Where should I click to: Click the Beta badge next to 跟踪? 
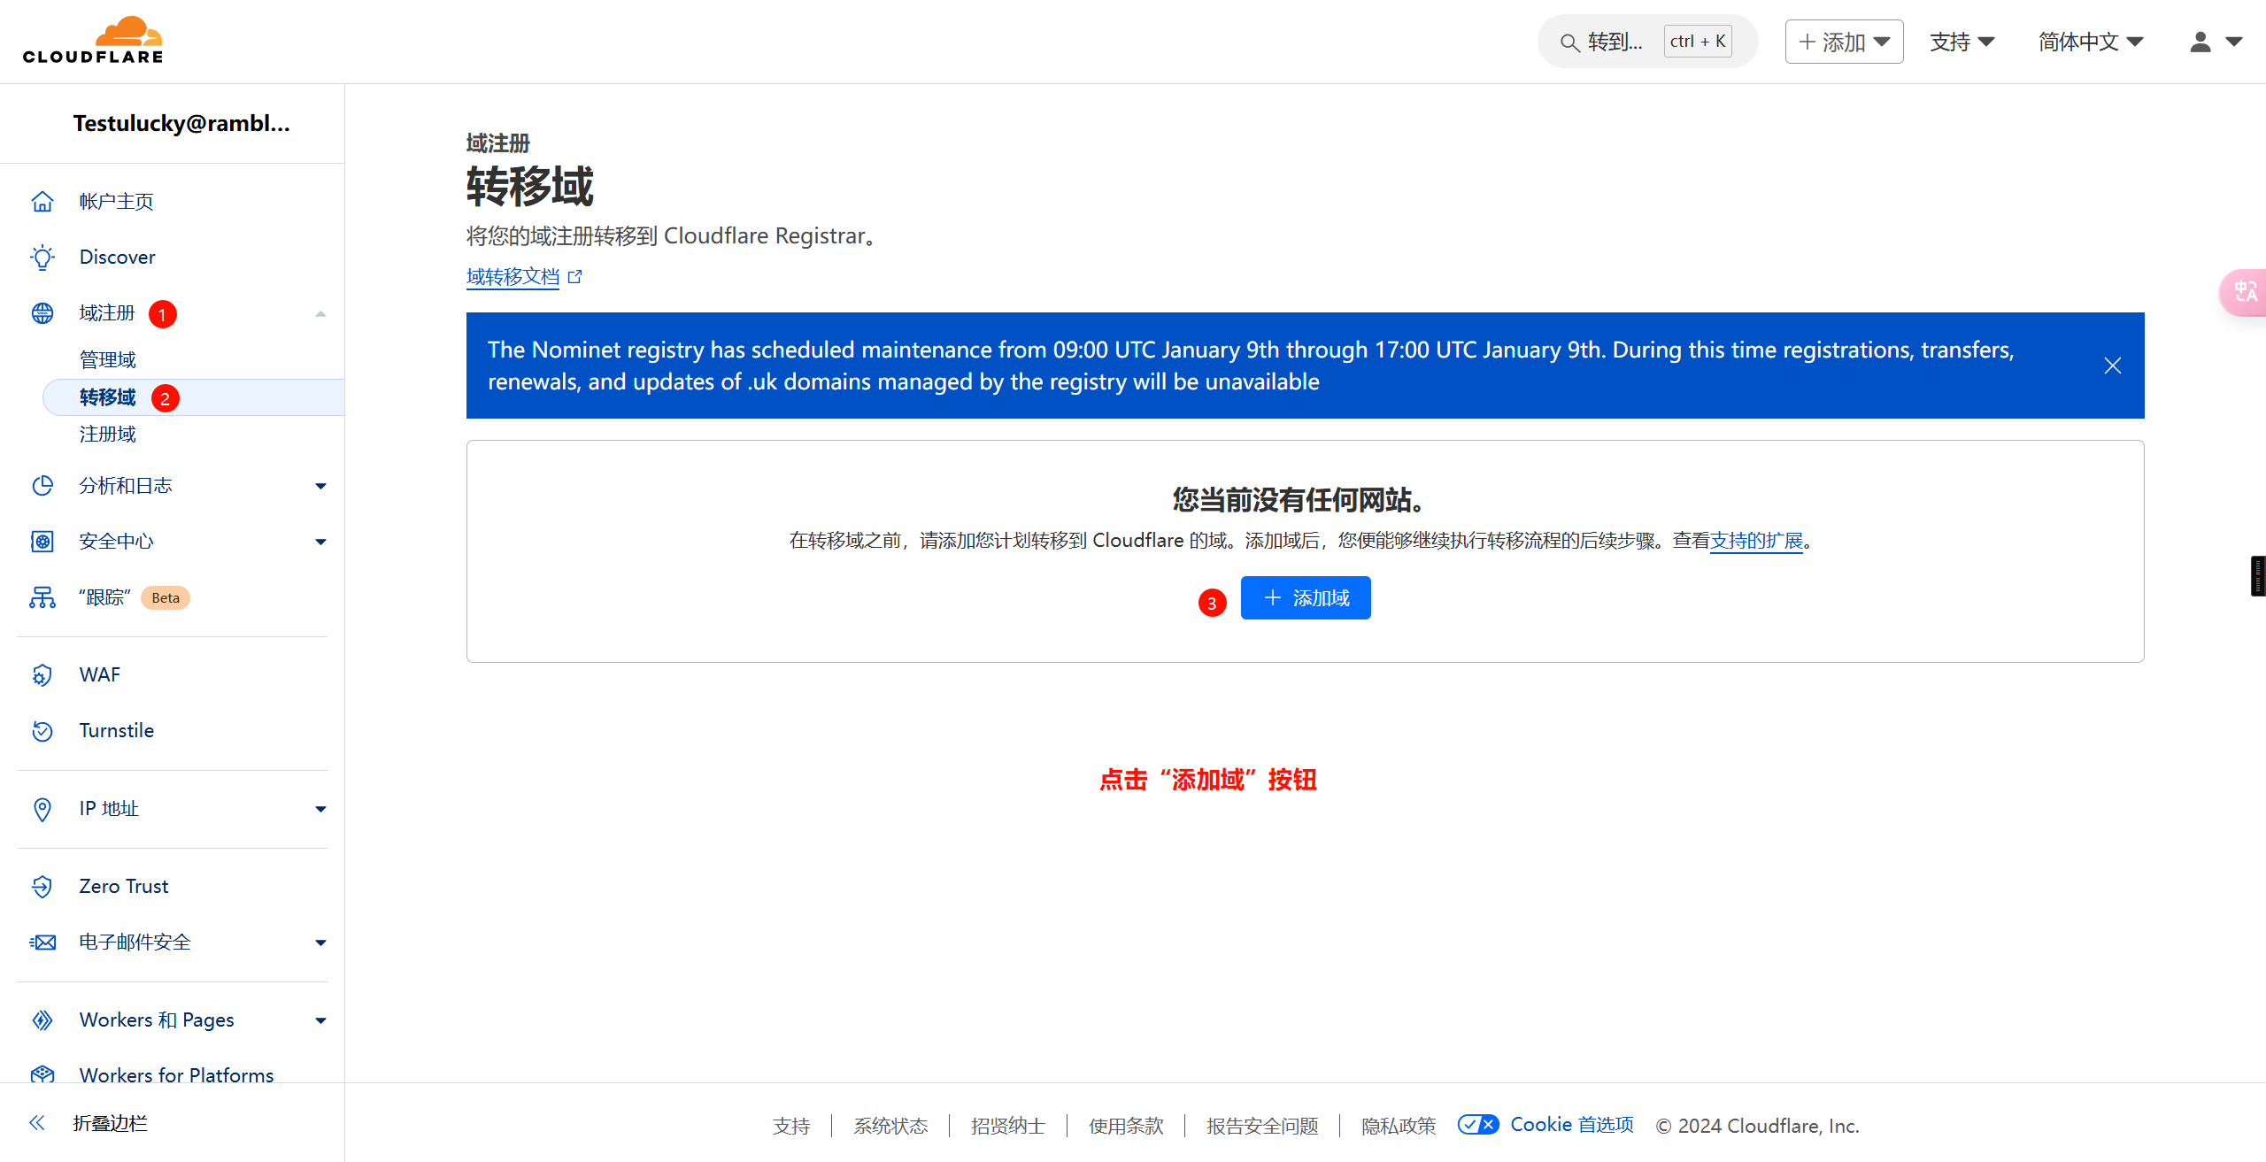click(x=166, y=598)
